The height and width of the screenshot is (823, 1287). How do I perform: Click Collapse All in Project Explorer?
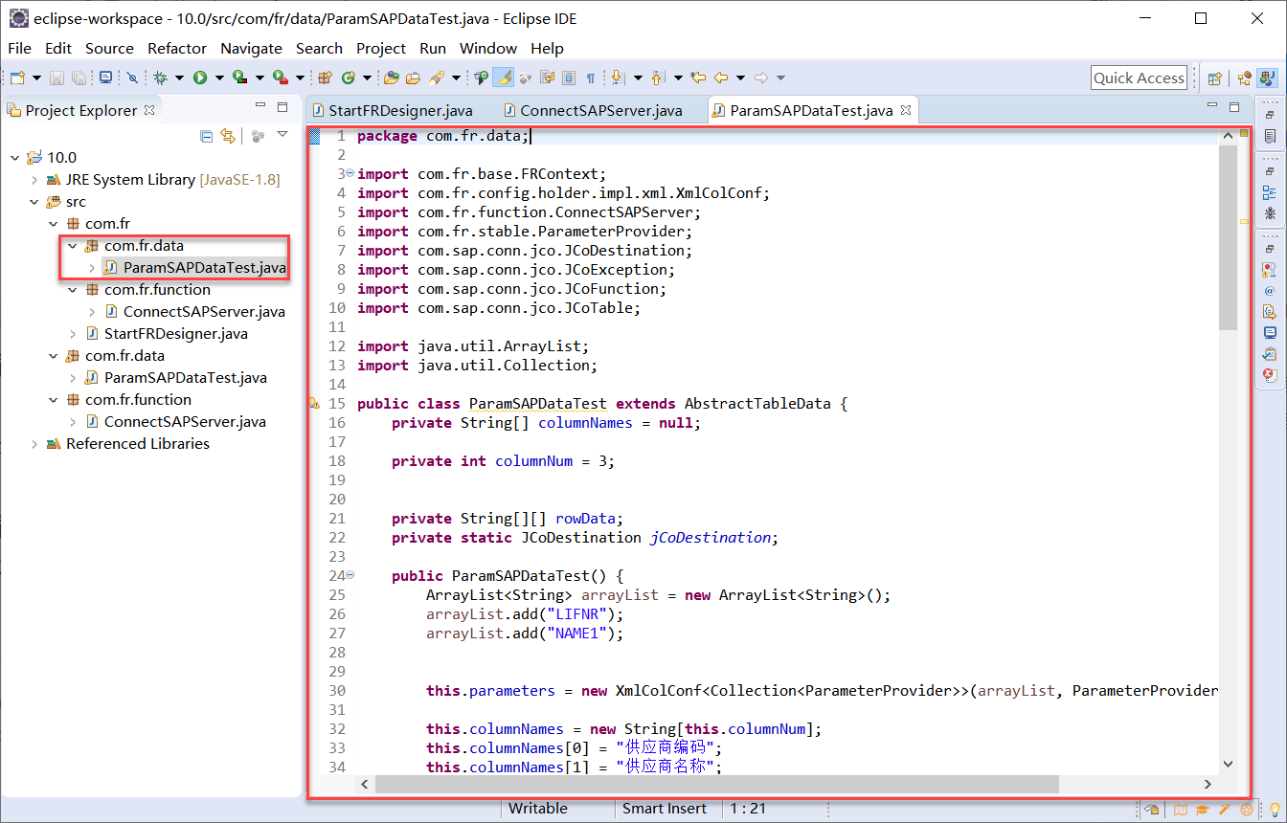pyautogui.click(x=206, y=136)
